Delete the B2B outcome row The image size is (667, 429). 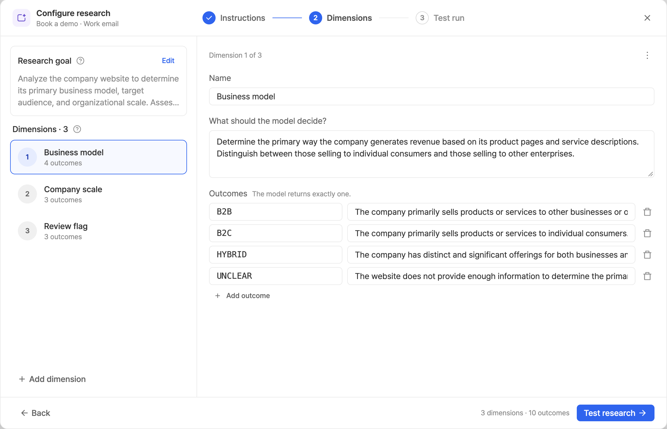click(647, 212)
